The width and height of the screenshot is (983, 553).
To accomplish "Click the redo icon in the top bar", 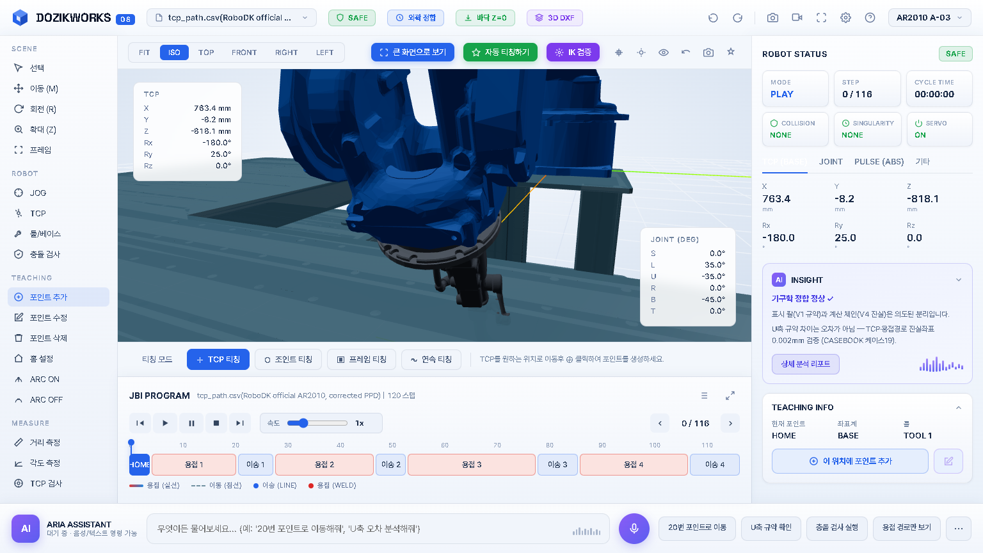I will click(737, 18).
